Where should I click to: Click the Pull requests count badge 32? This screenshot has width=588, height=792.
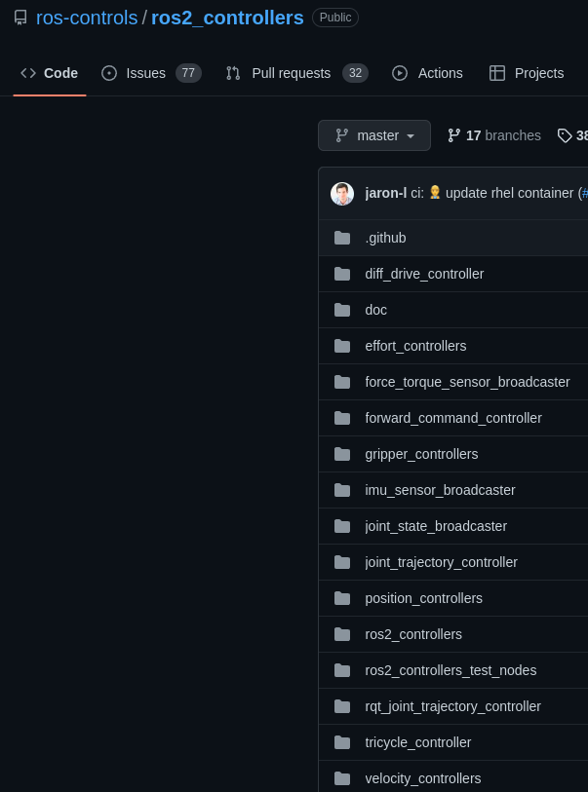[355, 73]
